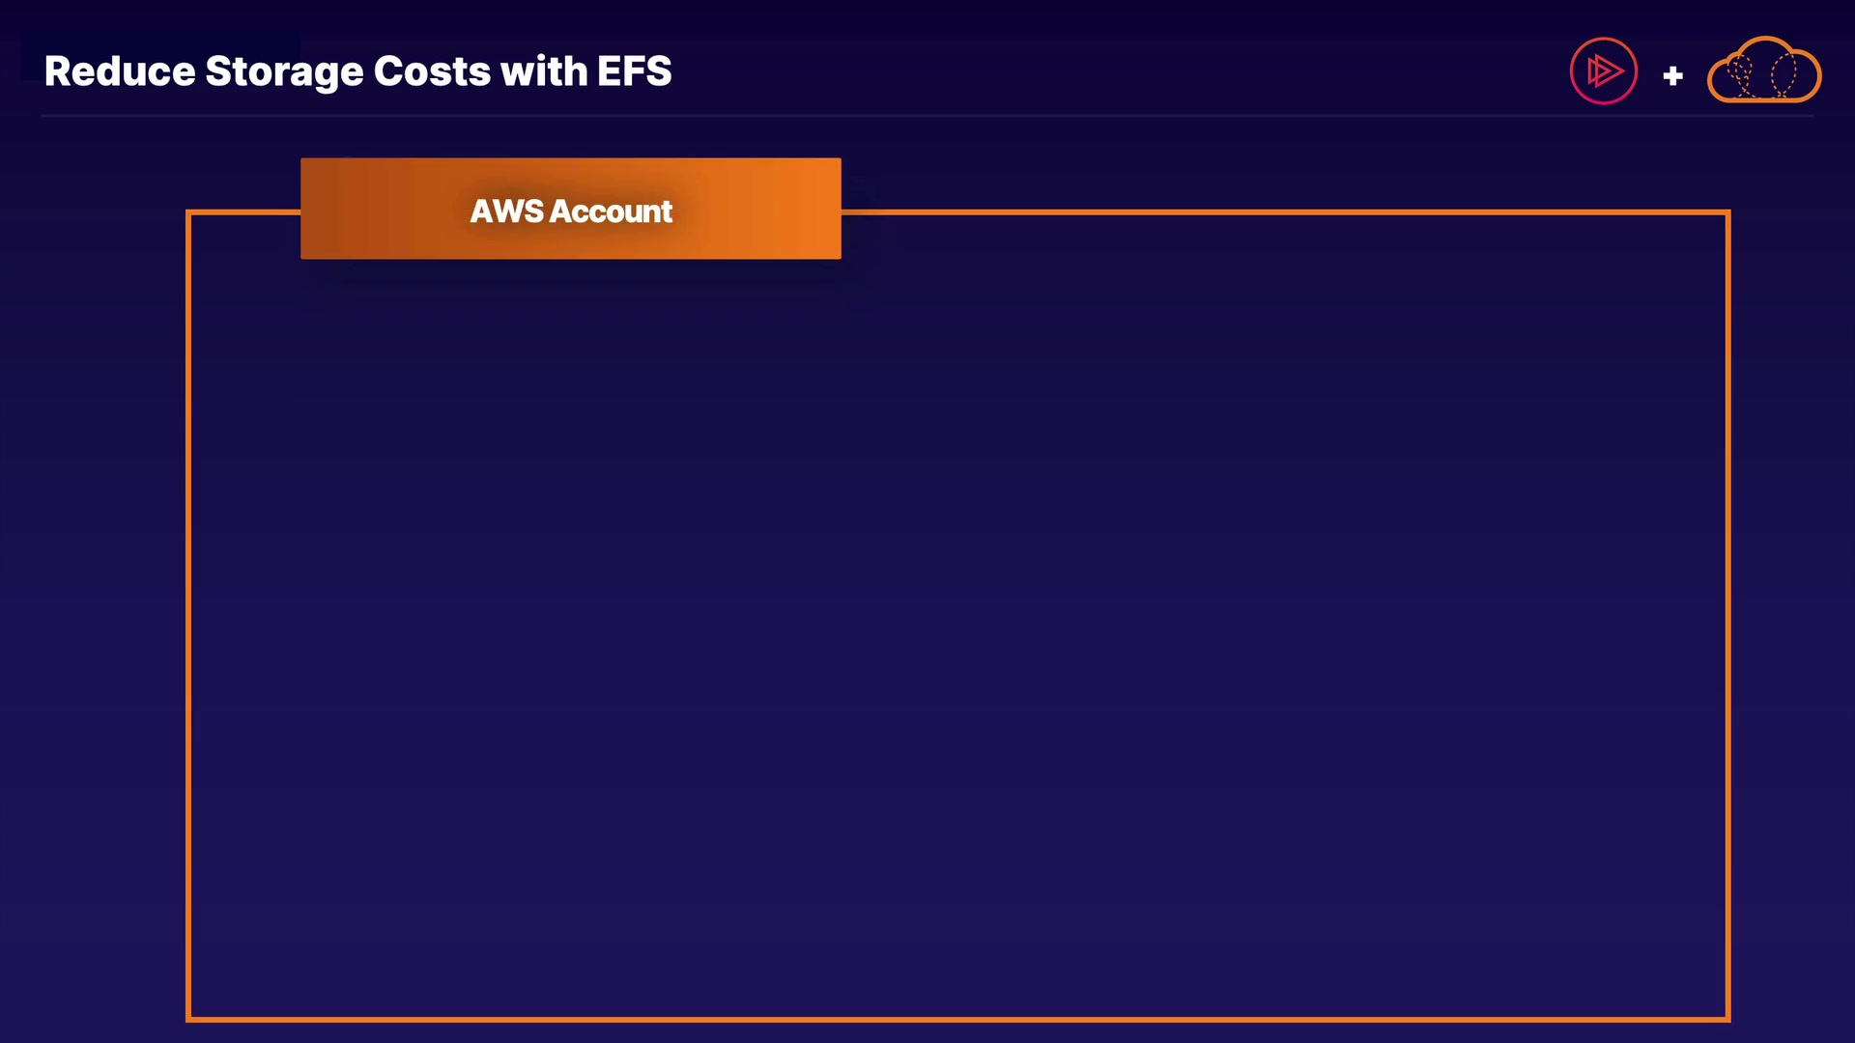Click the right orange border of the container
This screenshot has height=1043, width=1855.
pyautogui.click(x=1727, y=618)
